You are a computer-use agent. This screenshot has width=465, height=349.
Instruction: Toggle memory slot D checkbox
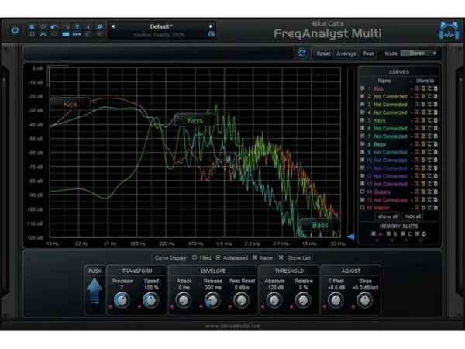(x=418, y=233)
